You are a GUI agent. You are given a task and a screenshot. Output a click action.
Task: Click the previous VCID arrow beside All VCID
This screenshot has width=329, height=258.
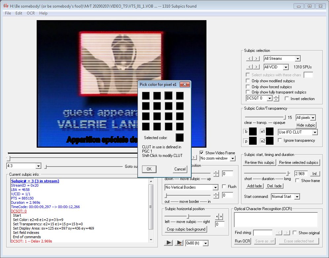[249, 67]
